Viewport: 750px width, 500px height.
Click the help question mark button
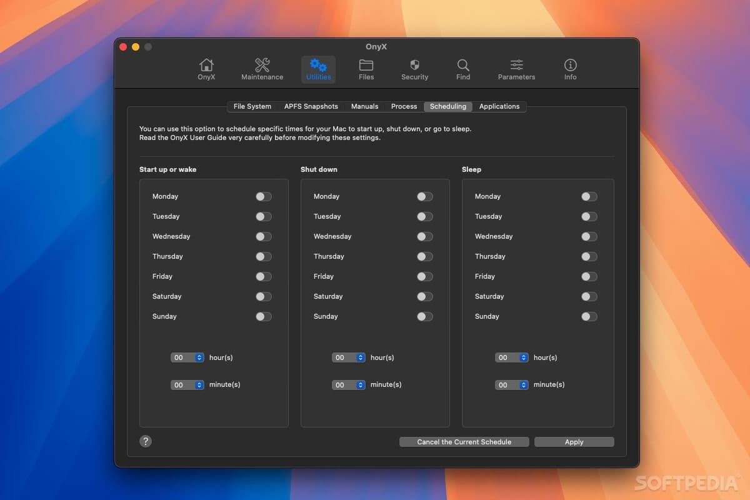(146, 441)
